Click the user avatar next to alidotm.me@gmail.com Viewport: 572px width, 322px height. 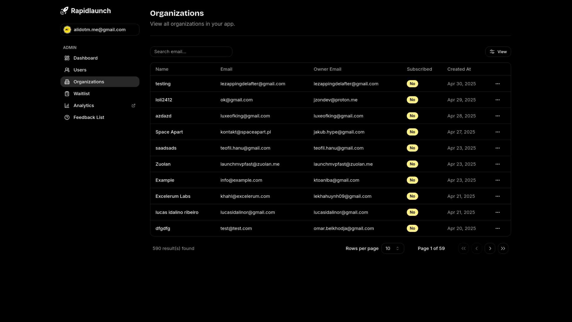pos(67,30)
